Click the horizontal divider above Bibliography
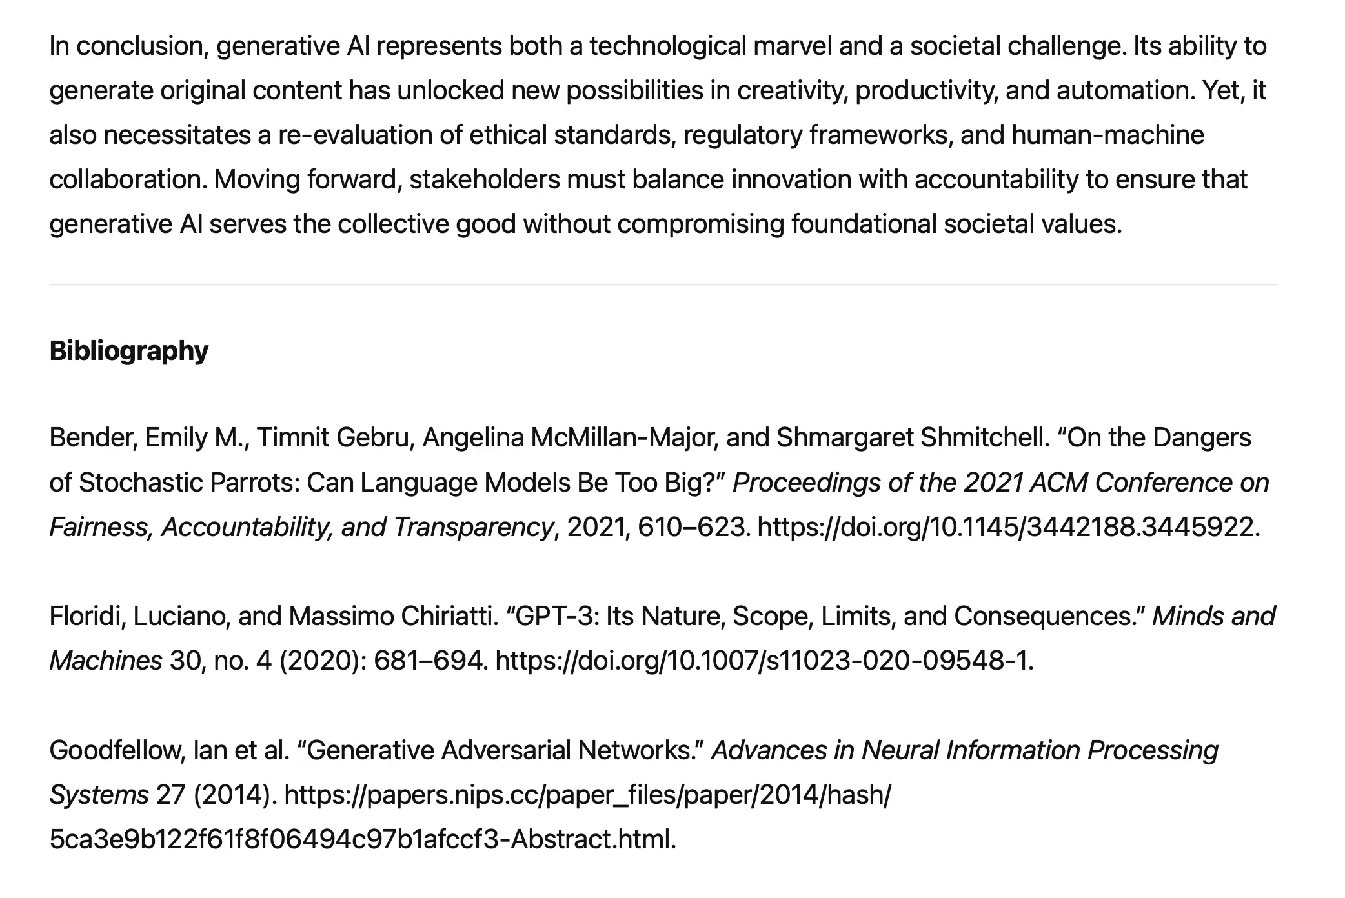 click(663, 284)
